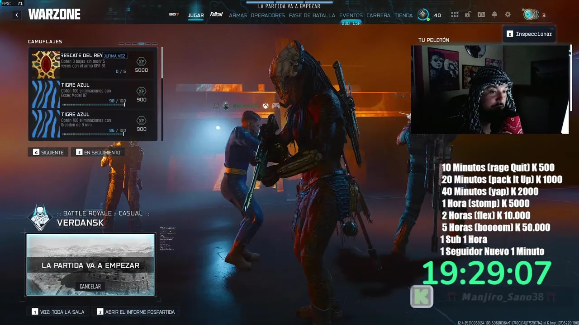The image size is (579, 325).
Task: Open the BO7 game tab icon
Action: [x=174, y=15]
